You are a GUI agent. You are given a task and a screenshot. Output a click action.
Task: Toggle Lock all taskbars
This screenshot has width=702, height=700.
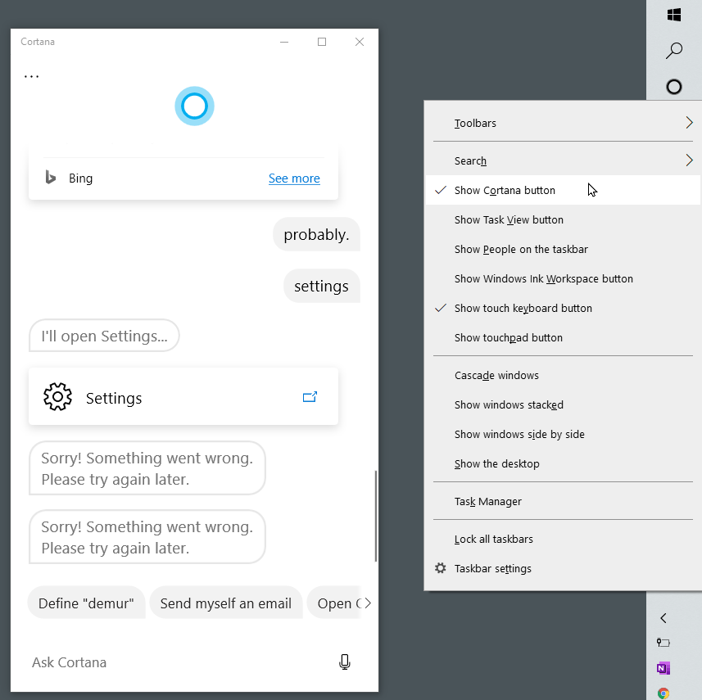coord(563,539)
